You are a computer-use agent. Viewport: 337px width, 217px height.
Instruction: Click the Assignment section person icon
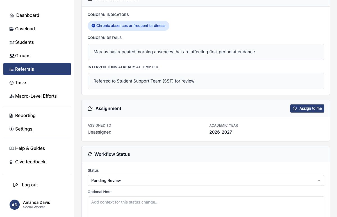click(x=90, y=108)
